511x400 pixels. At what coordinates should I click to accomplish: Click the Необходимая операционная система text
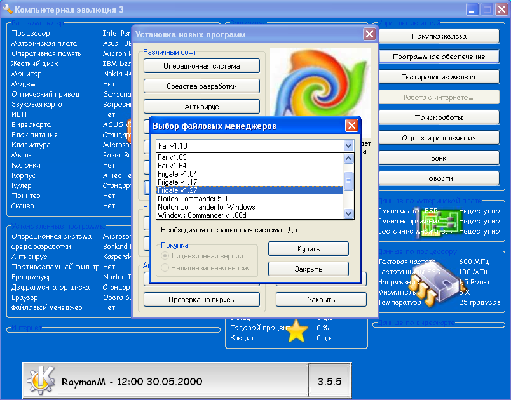(229, 230)
